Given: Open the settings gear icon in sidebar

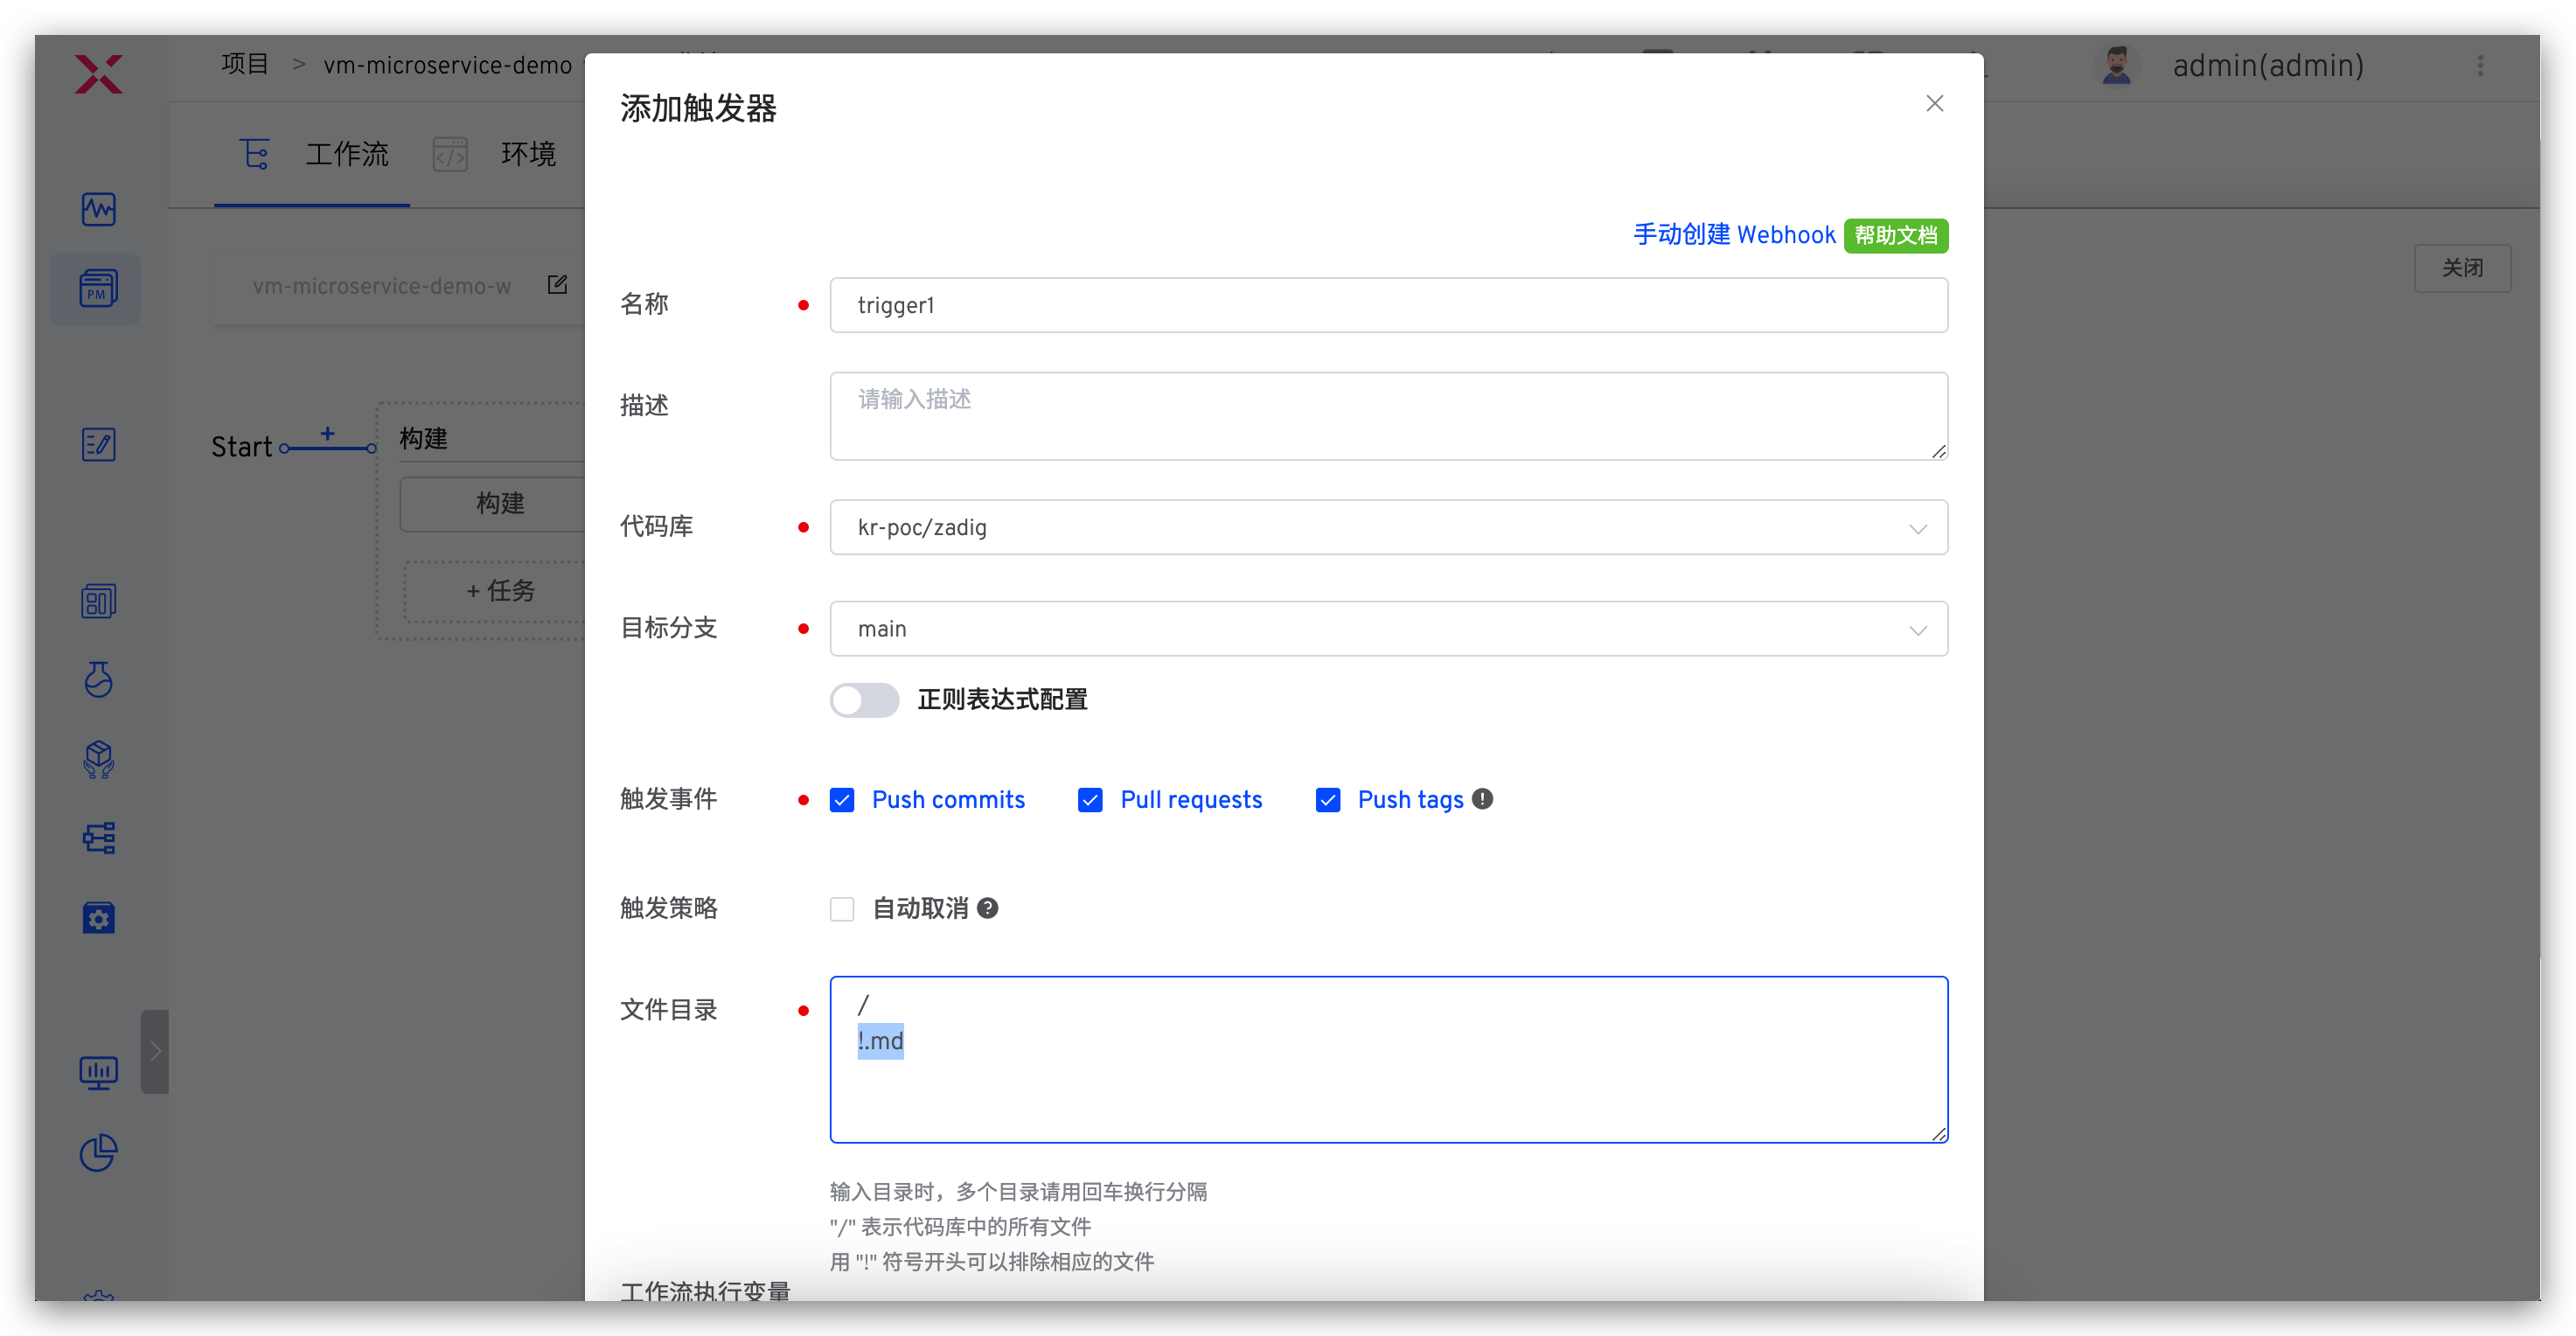Looking at the screenshot, I should 97,917.
